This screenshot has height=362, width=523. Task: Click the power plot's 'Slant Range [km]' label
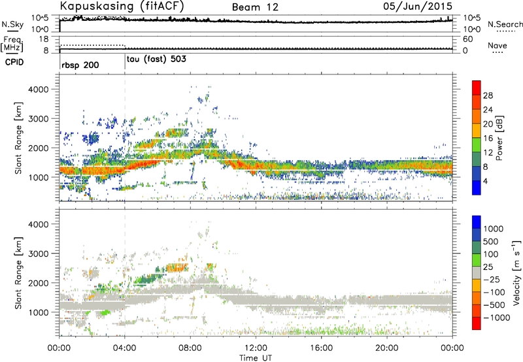(x=18, y=138)
